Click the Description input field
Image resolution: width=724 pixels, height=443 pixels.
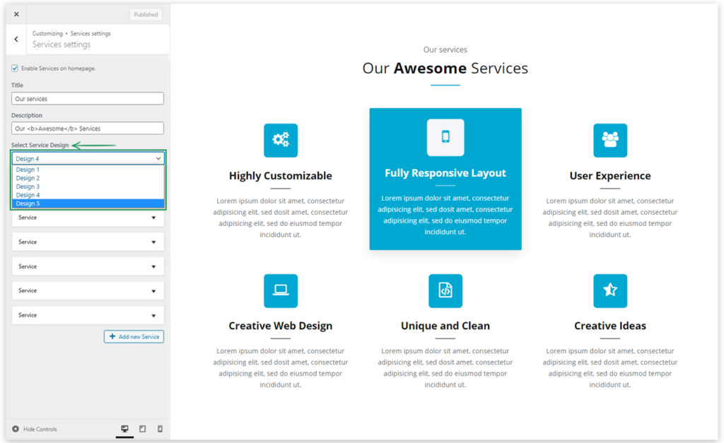point(88,129)
